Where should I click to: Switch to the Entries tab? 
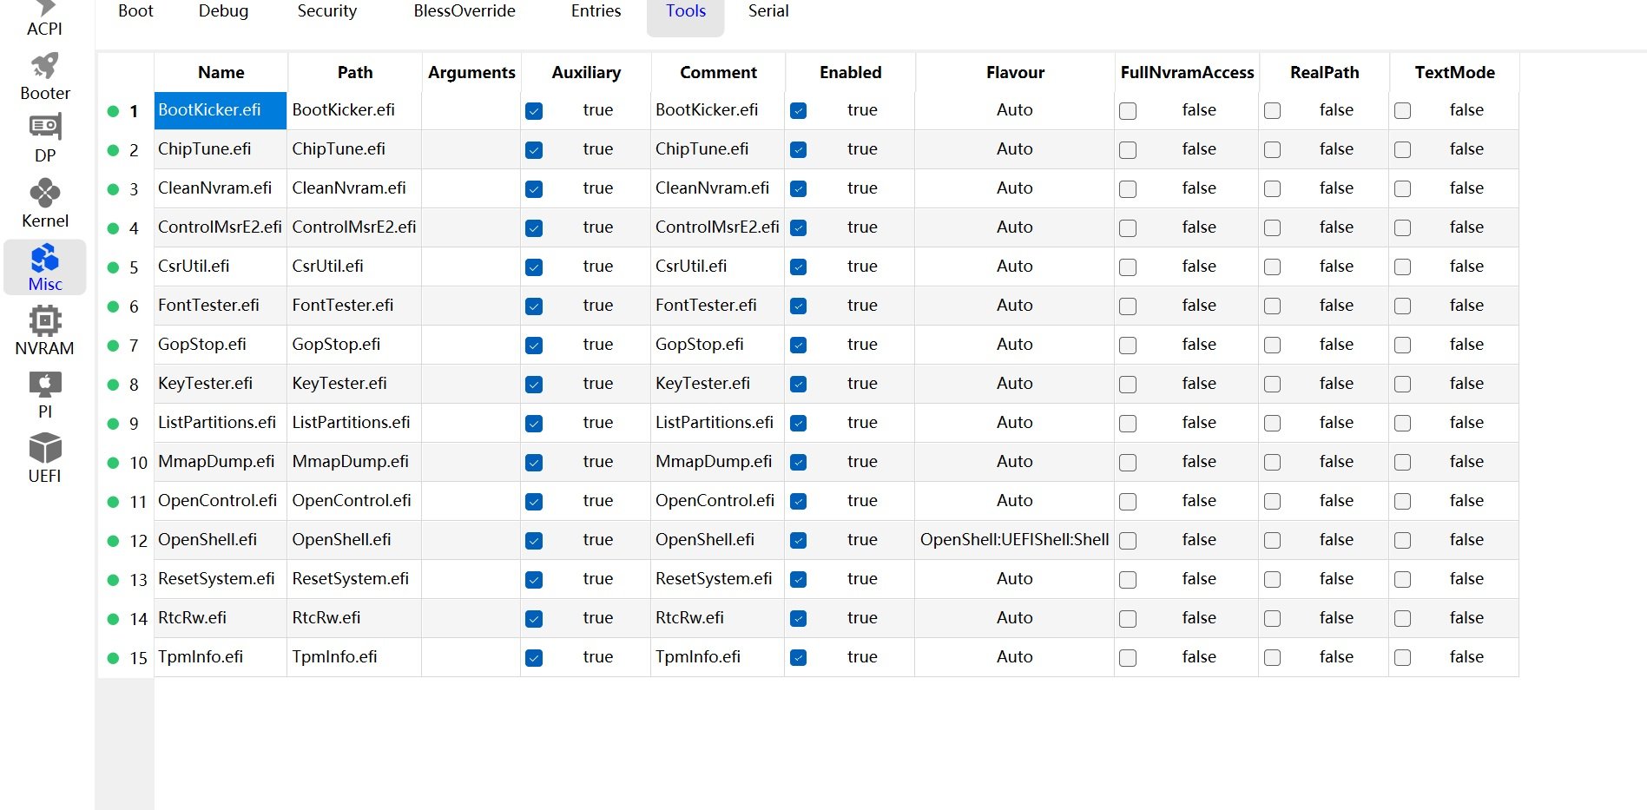click(x=596, y=11)
